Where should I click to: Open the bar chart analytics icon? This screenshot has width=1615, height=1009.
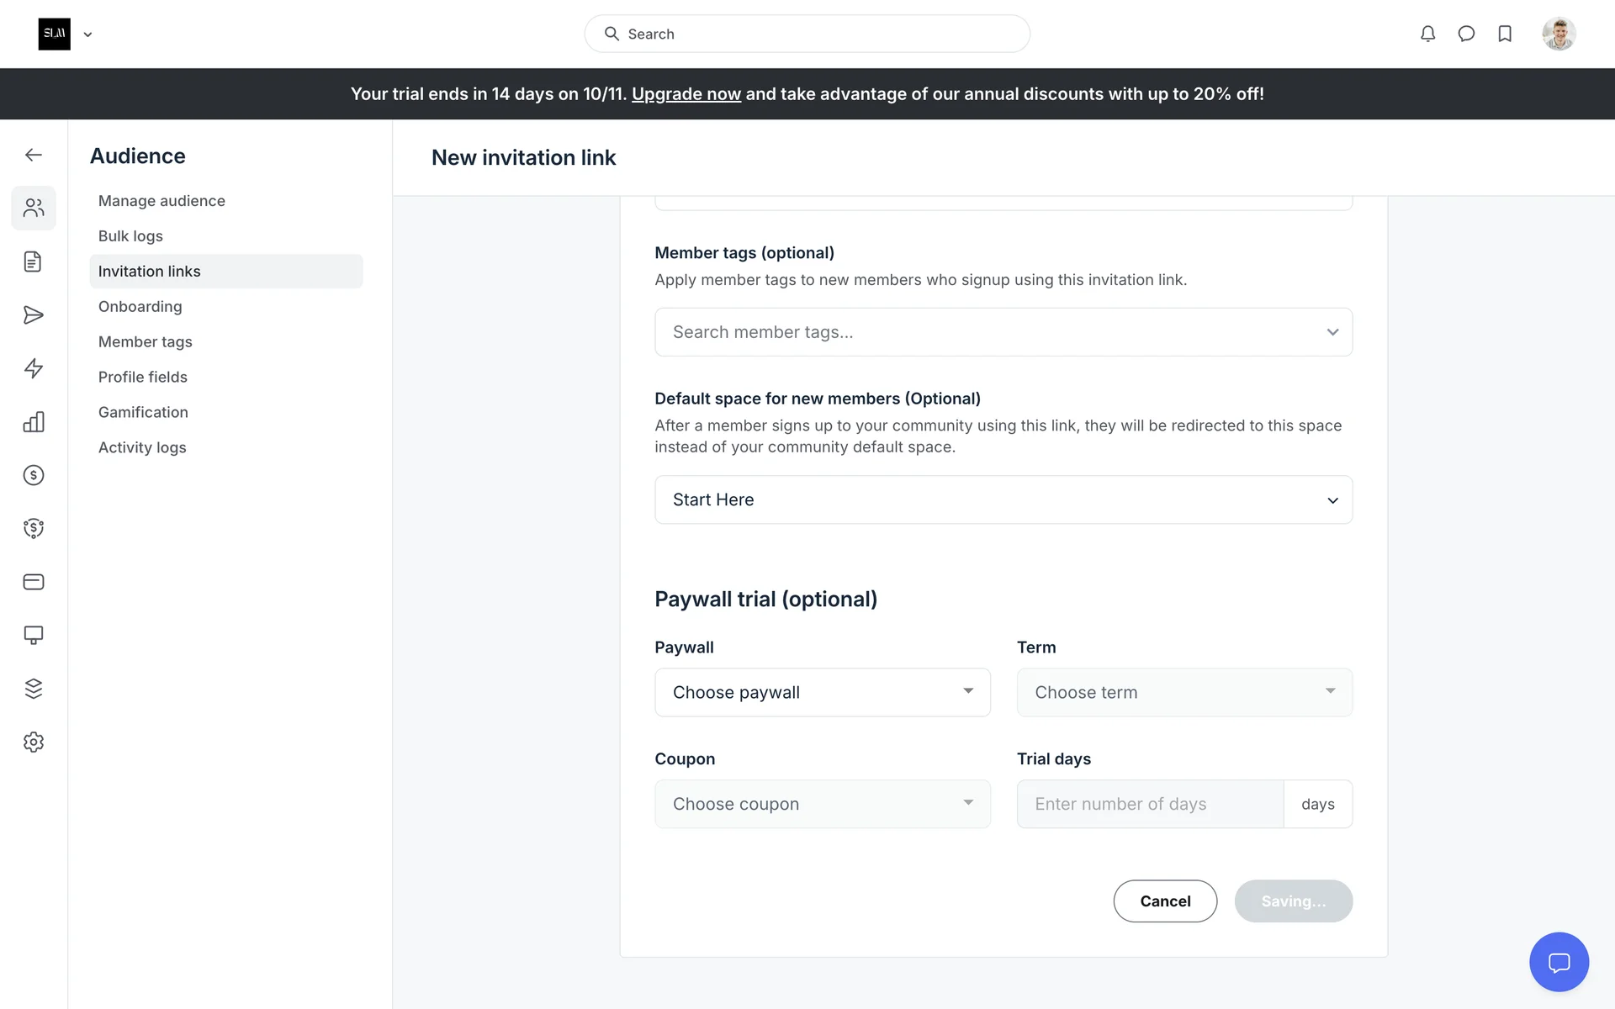tap(34, 422)
